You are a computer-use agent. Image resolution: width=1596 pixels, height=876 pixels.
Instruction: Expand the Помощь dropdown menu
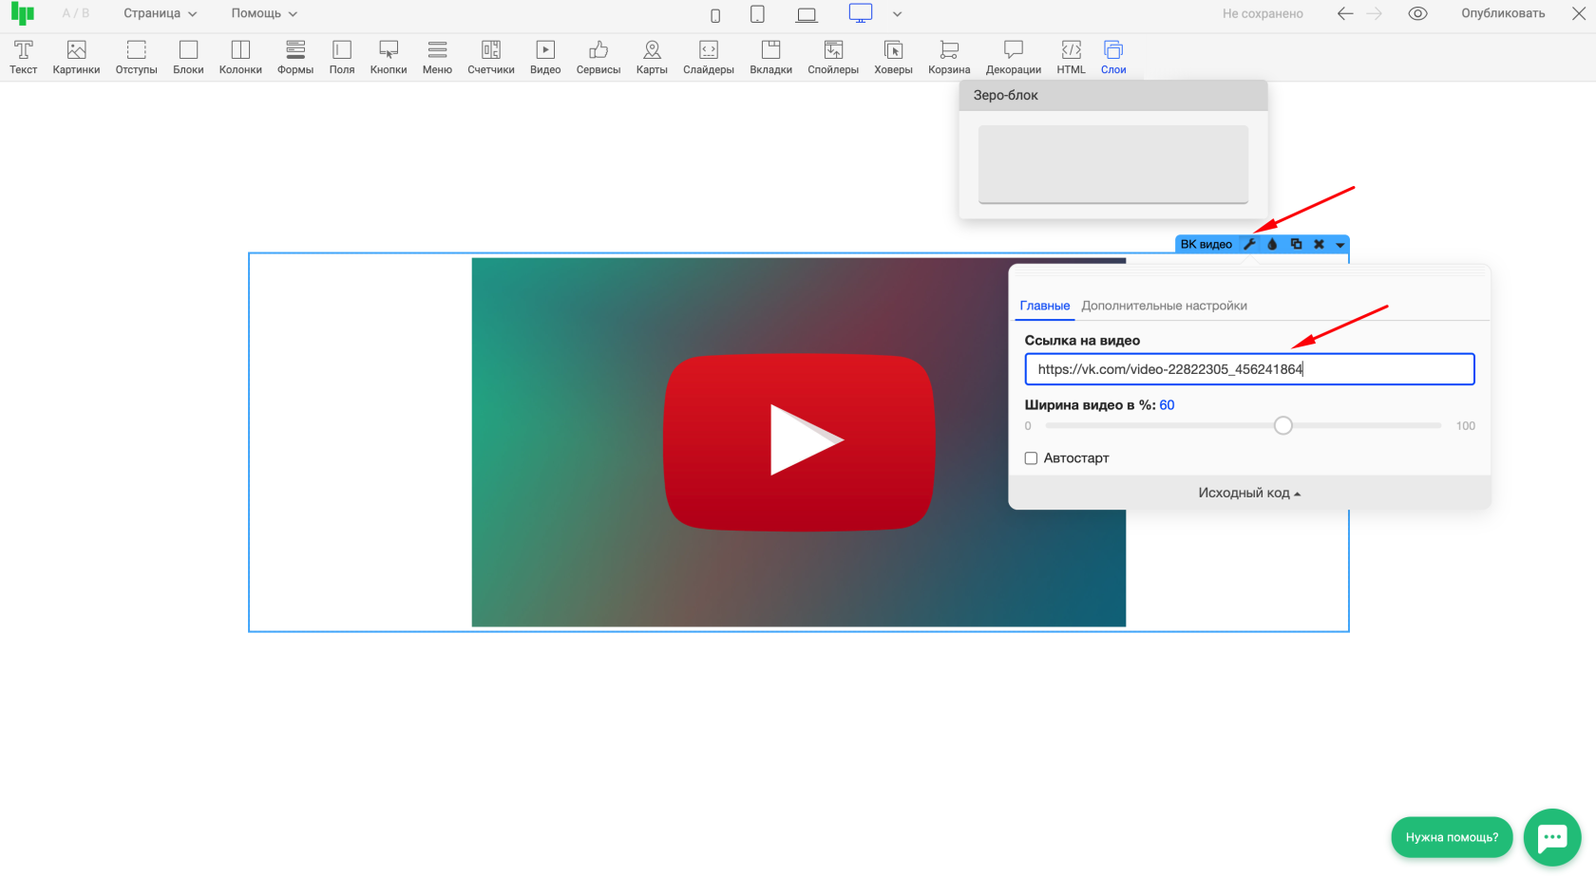click(264, 13)
